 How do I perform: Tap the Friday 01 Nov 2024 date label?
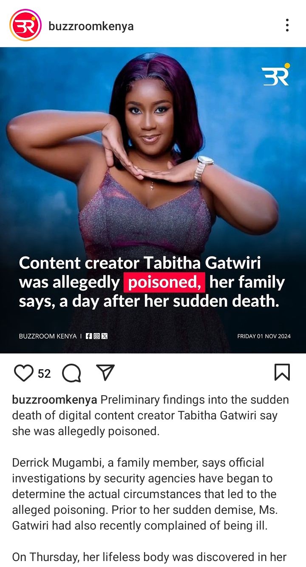click(x=264, y=336)
